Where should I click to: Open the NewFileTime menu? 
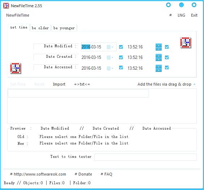click(18, 15)
